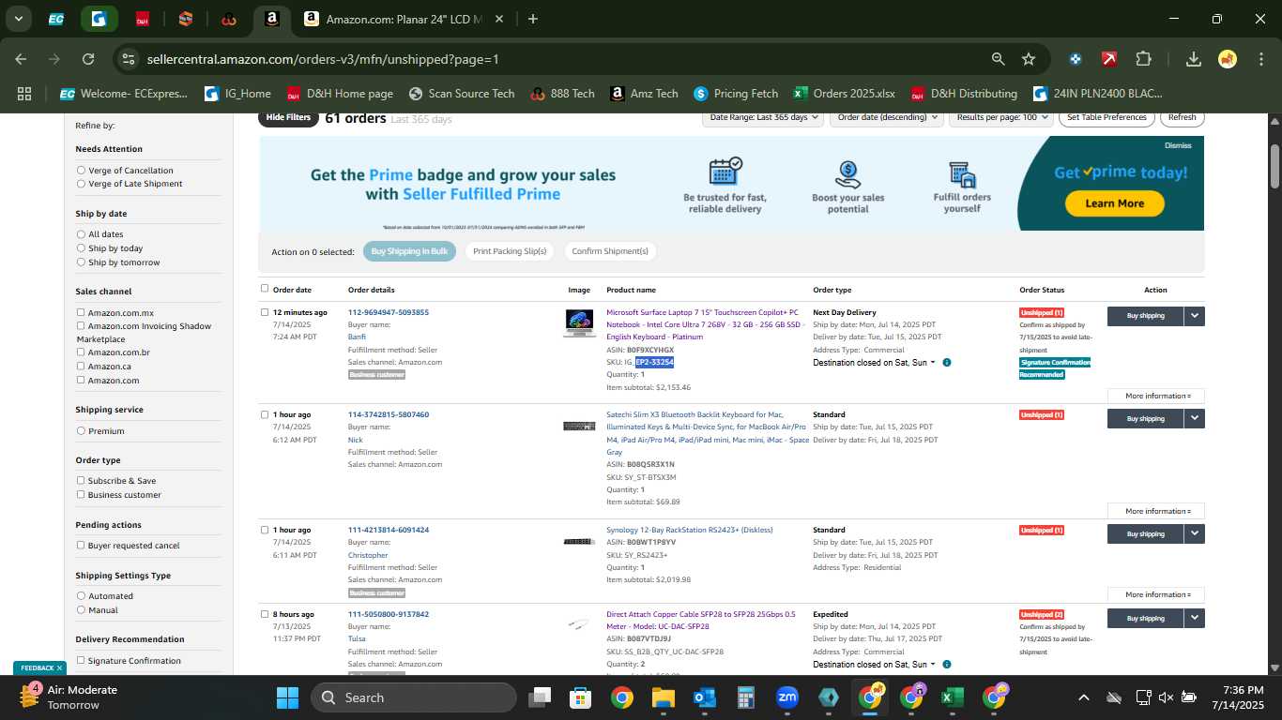Click More information for Nick's order
This screenshot has width=1282, height=720.
click(x=1156, y=511)
